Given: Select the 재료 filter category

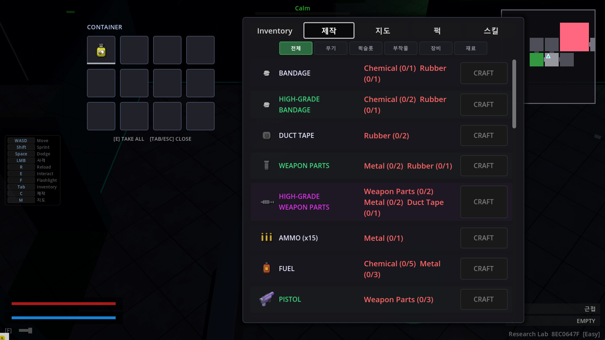Looking at the screenshot, I should (470, 48).
